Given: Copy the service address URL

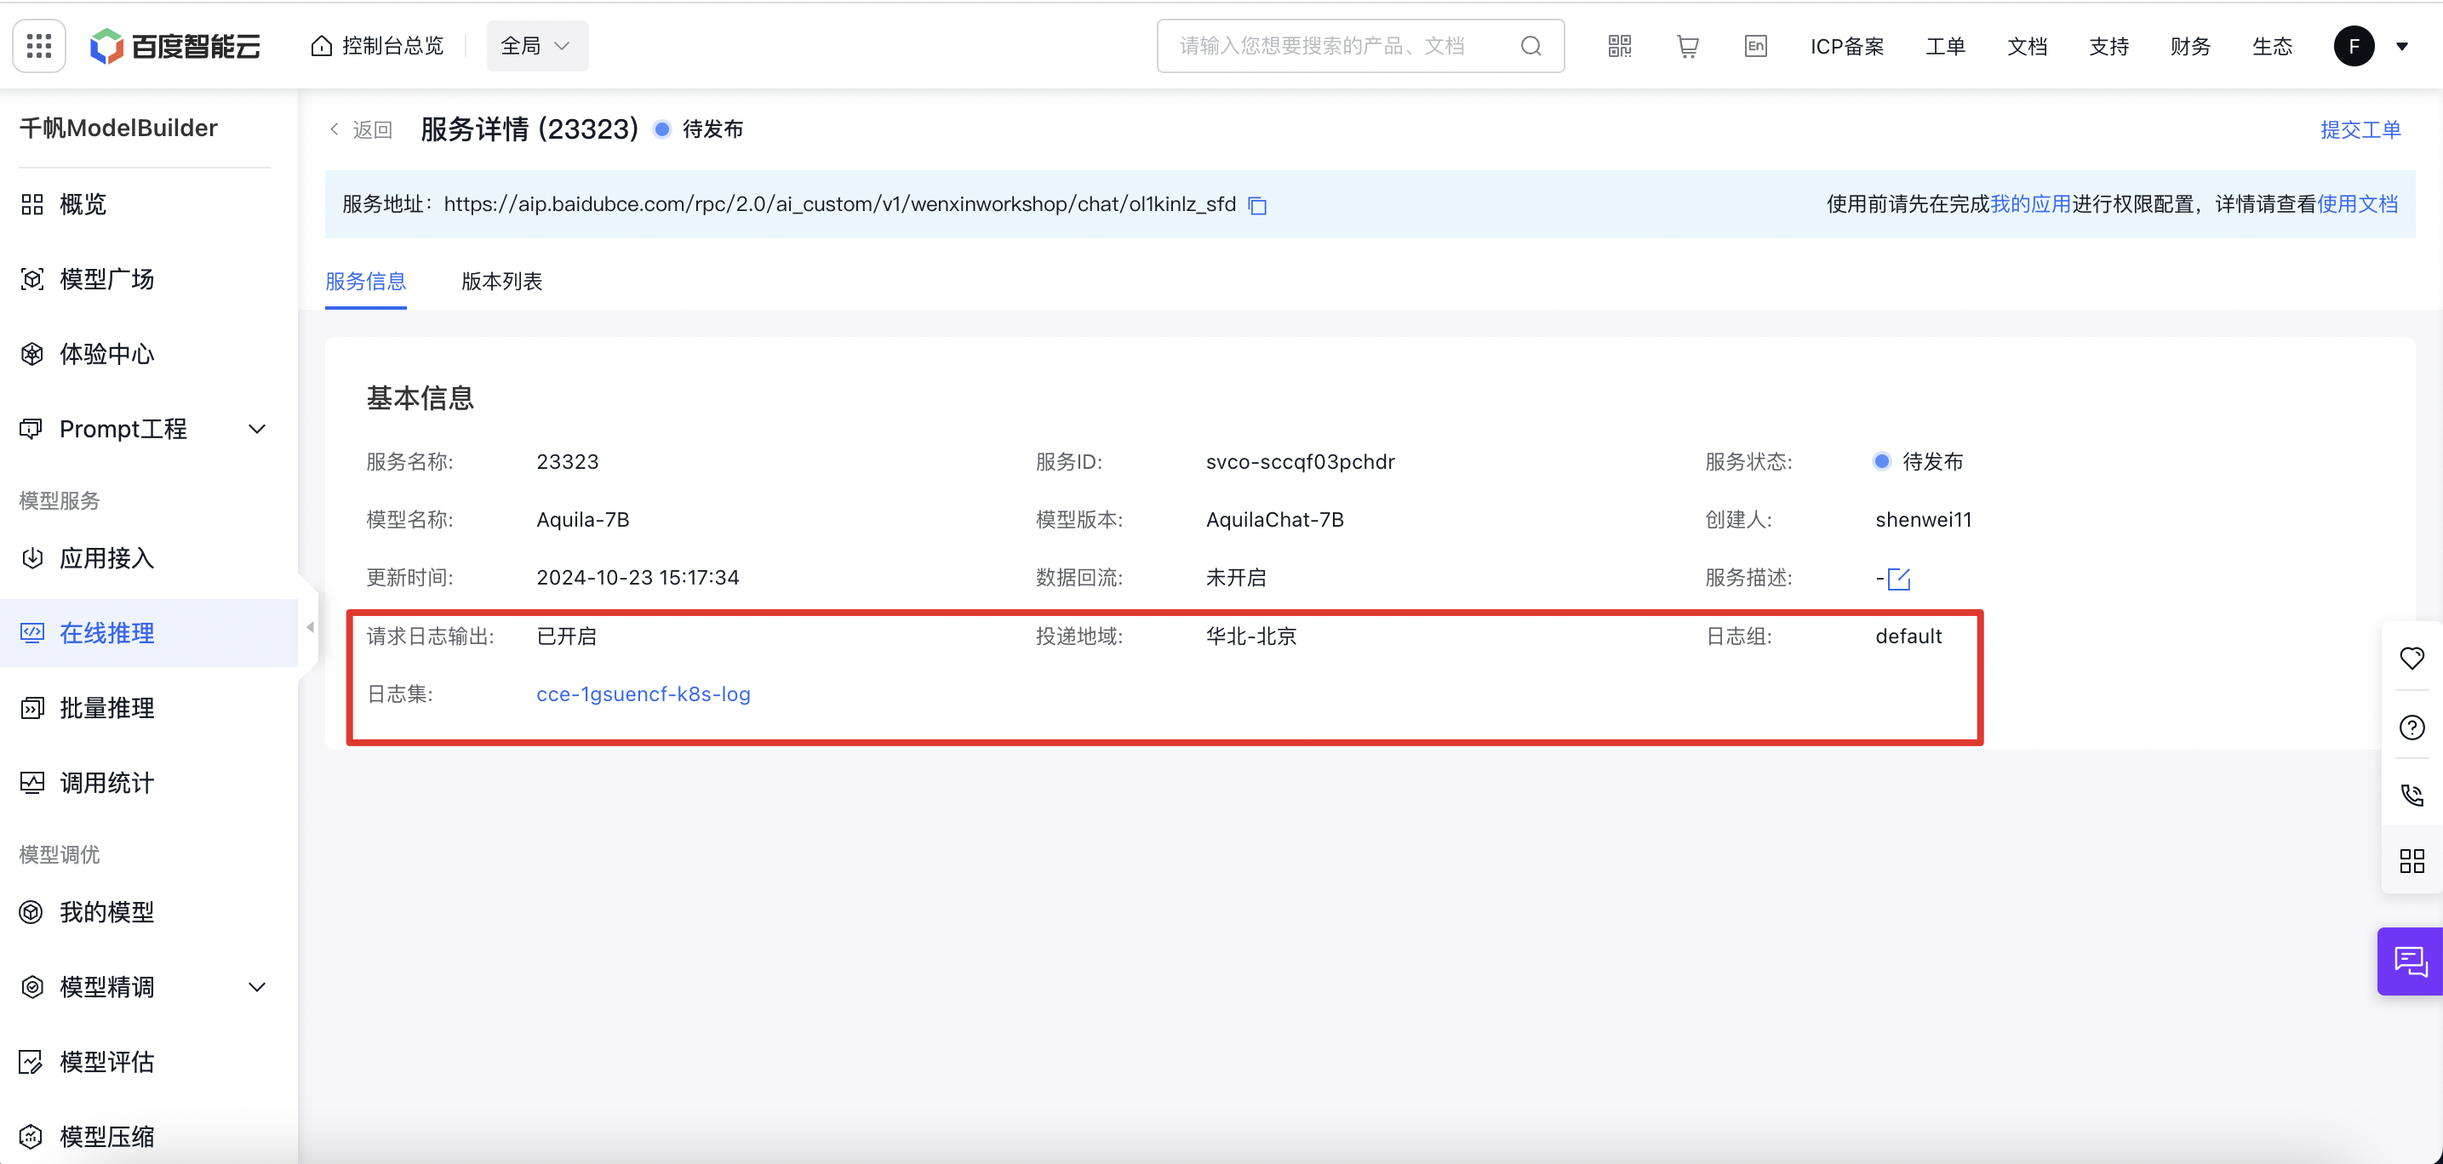Looking at the screenshot, I should [x=1257, y=205].
